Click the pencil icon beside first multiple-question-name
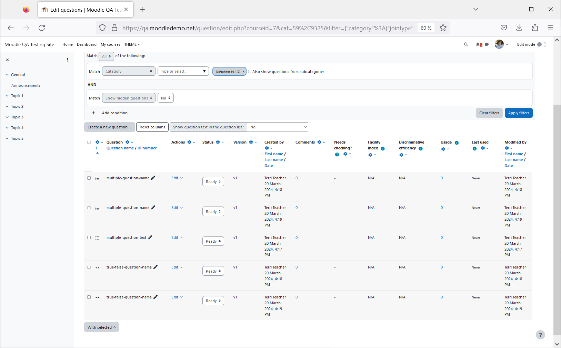This screenshot has height=348, width=561. point(153,178)
